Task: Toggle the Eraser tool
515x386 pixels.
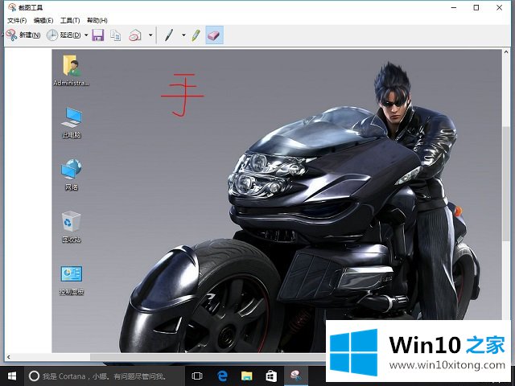Action: [x=214, y=35]
